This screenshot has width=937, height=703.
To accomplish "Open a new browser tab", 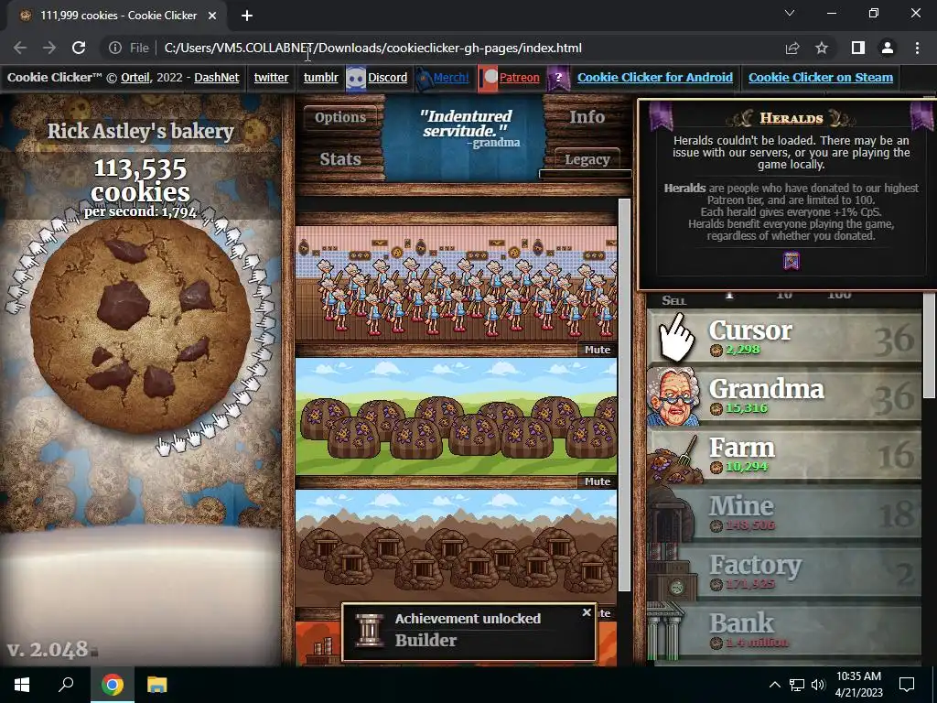I will click(247, 16).
